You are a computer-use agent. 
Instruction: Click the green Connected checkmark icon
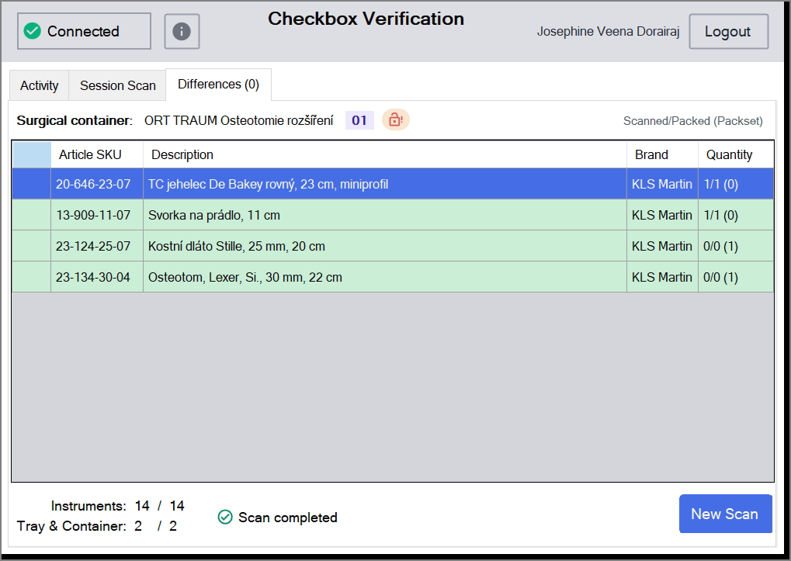click(x=33, y=31)
